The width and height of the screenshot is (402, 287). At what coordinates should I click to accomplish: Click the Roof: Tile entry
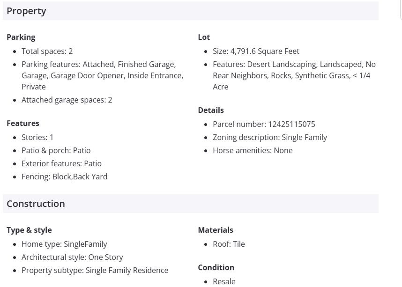click(229, 244)
